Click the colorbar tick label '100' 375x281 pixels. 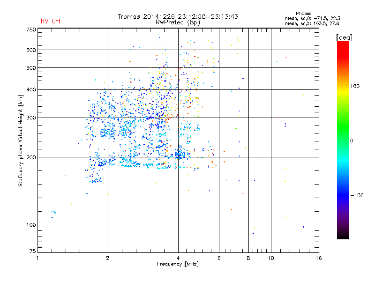coord(355,86)
